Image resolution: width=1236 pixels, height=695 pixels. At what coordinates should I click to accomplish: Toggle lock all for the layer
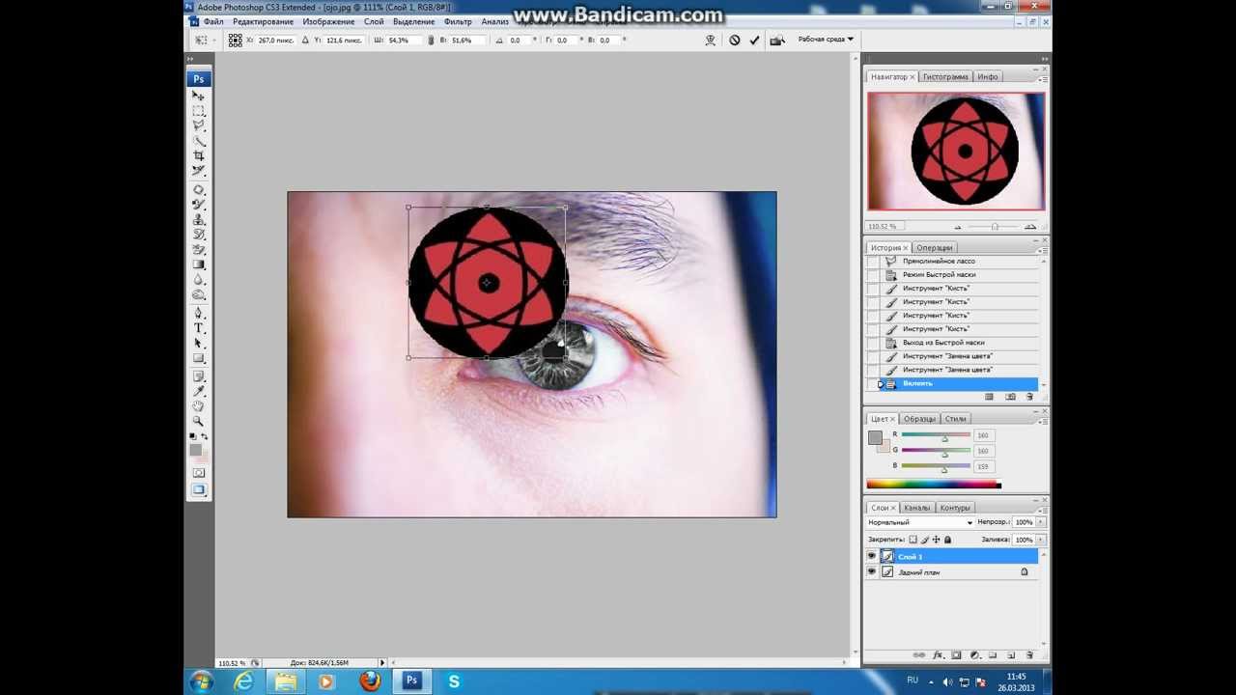point(947,540)
